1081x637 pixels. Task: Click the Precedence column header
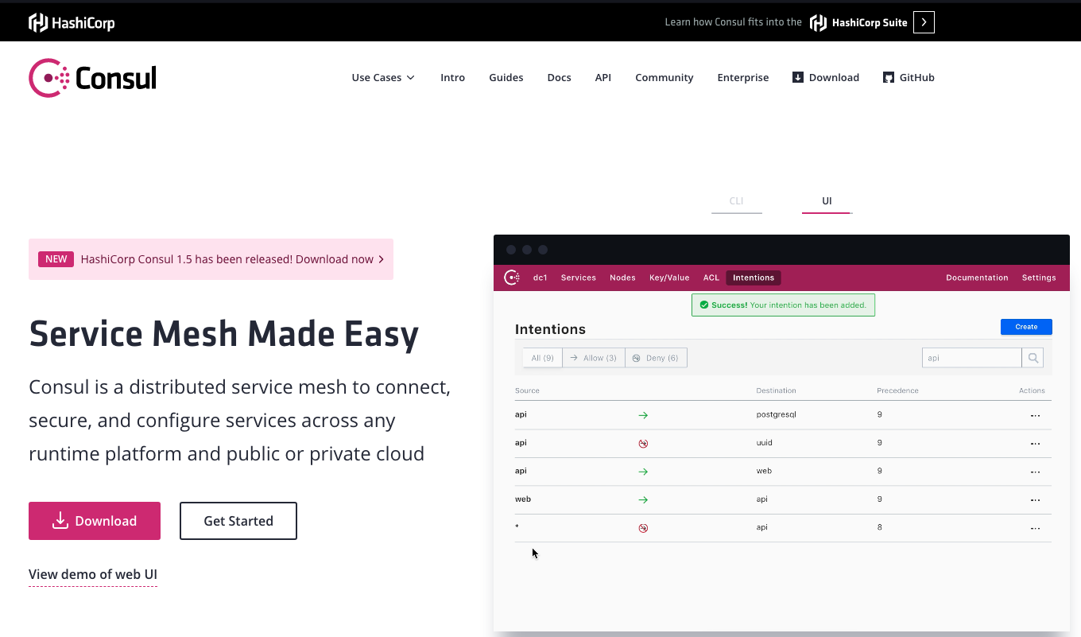tap(897, 390)
